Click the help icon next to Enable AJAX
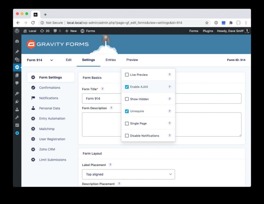 coord(170,87)
